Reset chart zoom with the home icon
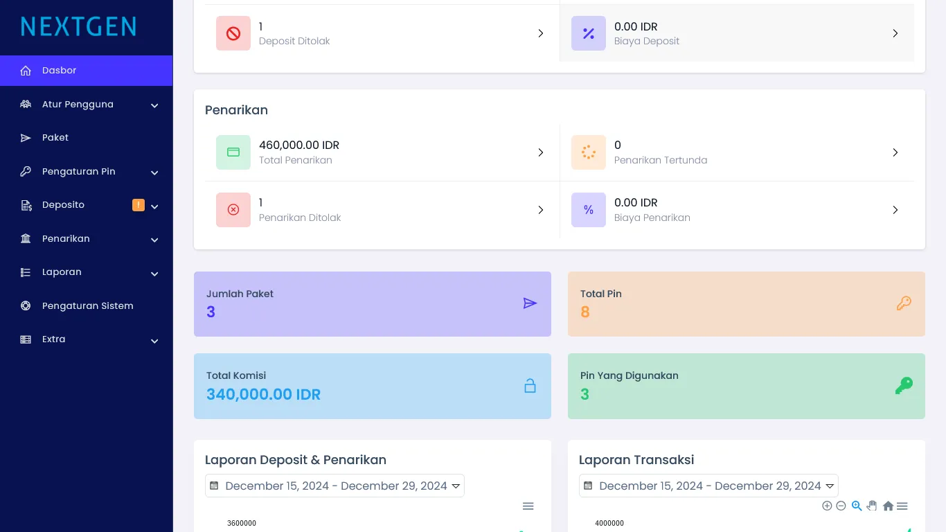Screen dimensions: 946x532 point(888,506)
